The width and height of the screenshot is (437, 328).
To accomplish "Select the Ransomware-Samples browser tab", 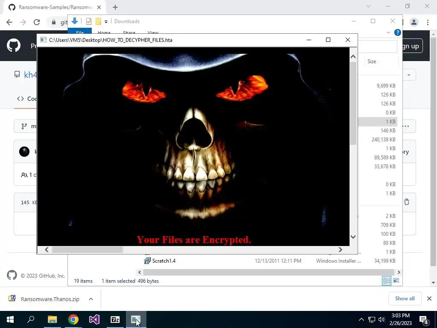I will 55,7.
